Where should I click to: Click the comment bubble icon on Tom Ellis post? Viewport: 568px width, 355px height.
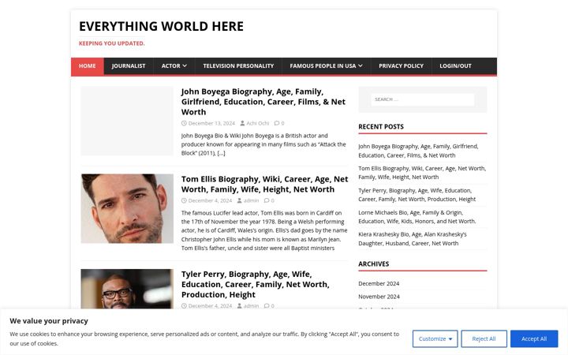pyautogui.click(x=267, y=200)
